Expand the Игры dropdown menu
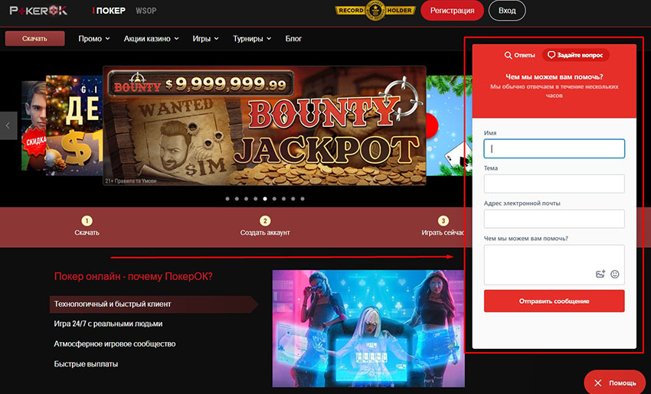This screenshot has width=651, height=394. click(x=205, y=38)
